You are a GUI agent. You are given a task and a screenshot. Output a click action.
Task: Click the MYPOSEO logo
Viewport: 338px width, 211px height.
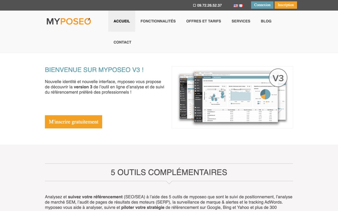point(69,21)
